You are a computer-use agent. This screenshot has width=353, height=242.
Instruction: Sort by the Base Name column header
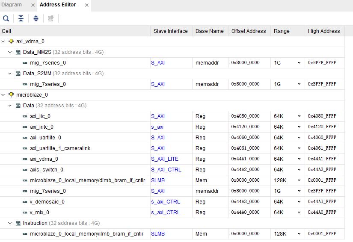(210, 31)
